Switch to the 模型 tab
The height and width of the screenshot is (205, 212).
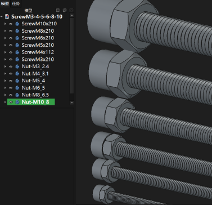pyautogui.click(x=5, y=3)
